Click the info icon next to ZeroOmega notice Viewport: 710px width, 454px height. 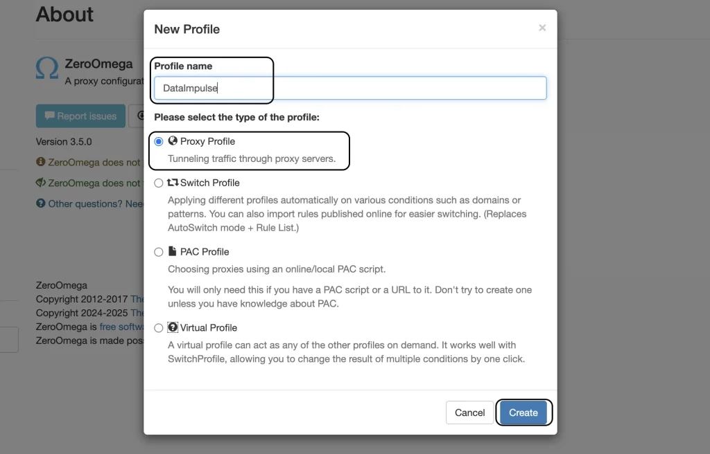tap(41, 161)
